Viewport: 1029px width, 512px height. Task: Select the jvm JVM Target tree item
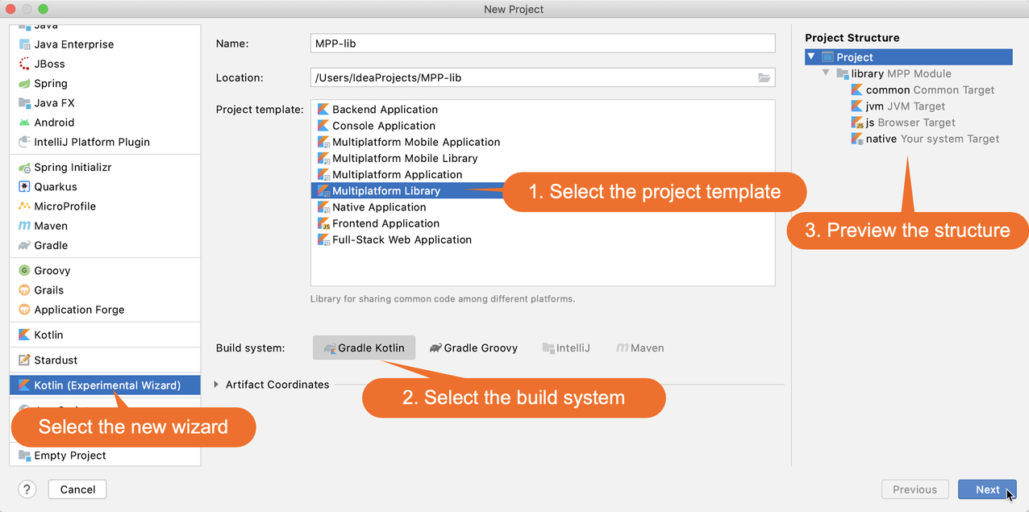904,106
